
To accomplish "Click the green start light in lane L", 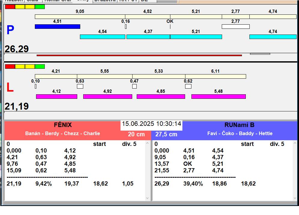I will [x=40, y=66].
